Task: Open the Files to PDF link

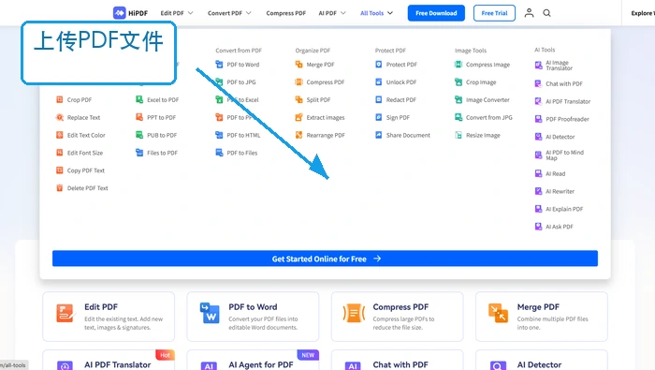Action: [x=162, y=153]
